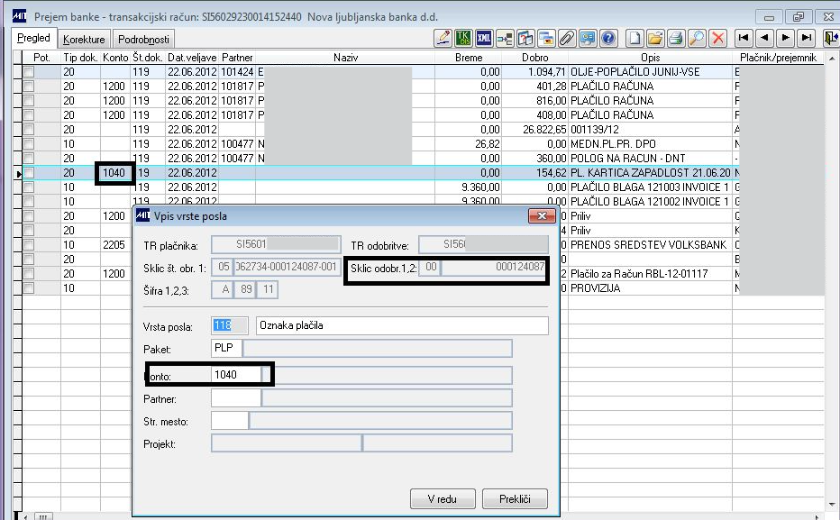Image resolution: width=840 pixels, height=520 pixels.
Task: Tick checkbox for POLOG NA RACUN - DNT row
Action: tap(29, 159)
